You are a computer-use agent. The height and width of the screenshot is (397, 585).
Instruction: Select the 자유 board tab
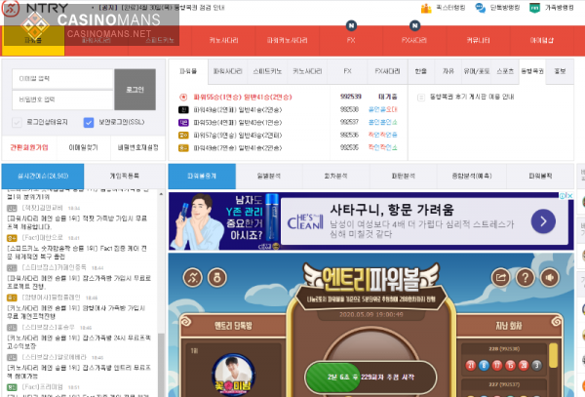448,71
